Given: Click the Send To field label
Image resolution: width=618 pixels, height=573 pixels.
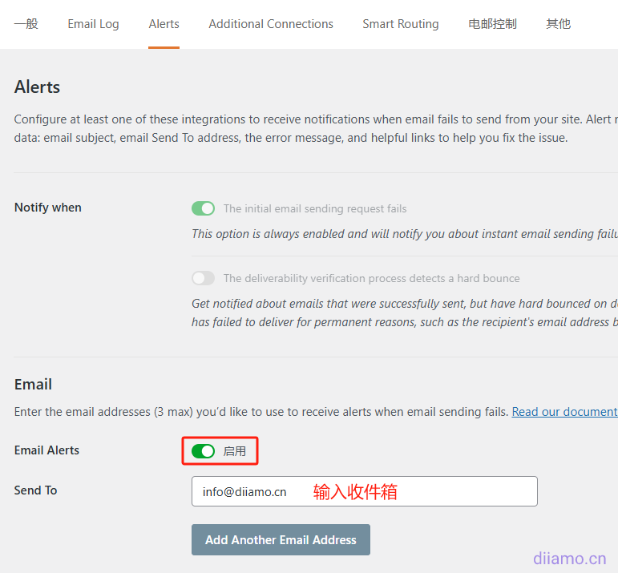Looking at the screenshot, I should click(x=36, y=490).
